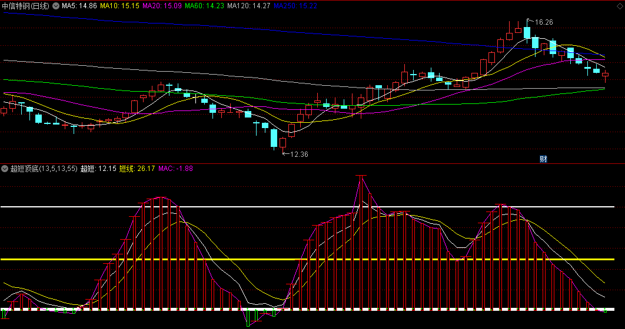Image resolution: width=625 pixels, height=329 pixels.
Task: Click the 超短顶底(13,5,13,55) indicator name
Action: pos(44,169)
